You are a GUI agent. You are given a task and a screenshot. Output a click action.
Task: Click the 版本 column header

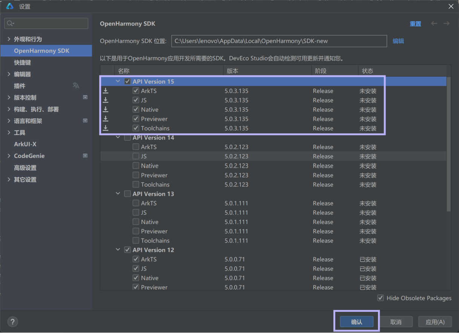(267, 71)
